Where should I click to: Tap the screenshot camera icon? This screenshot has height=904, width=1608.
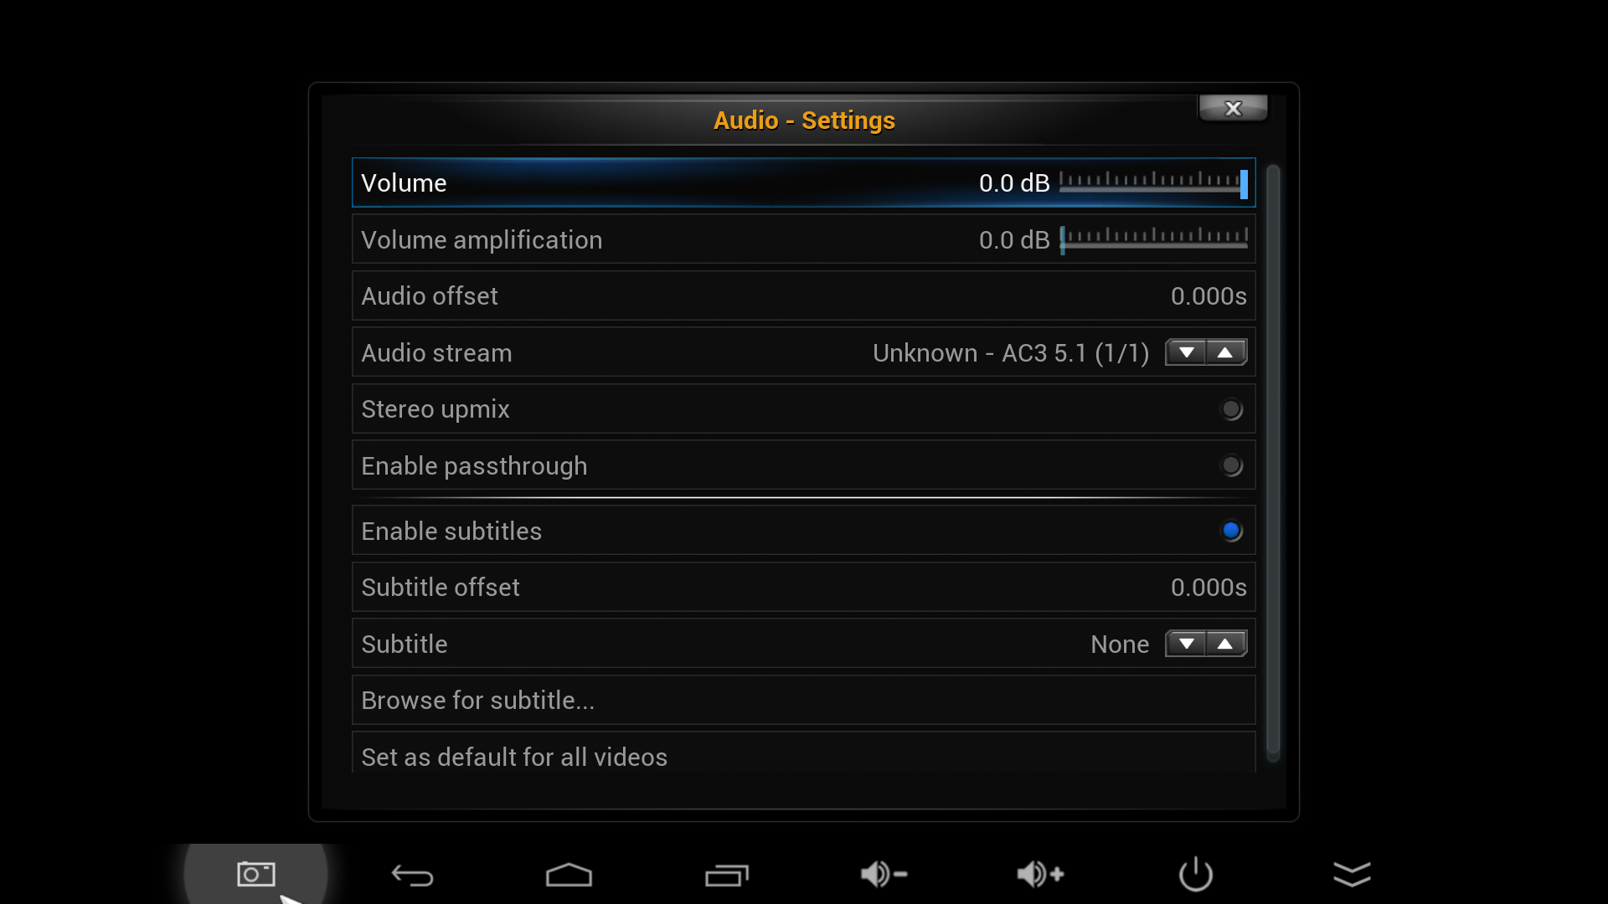coord(255,874)
